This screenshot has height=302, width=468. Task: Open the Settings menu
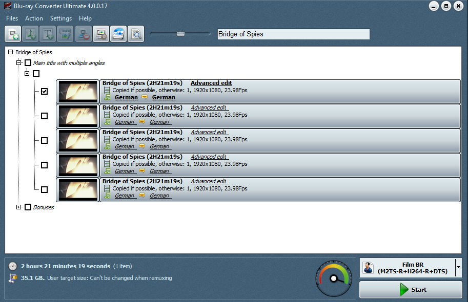coord(61,18)
